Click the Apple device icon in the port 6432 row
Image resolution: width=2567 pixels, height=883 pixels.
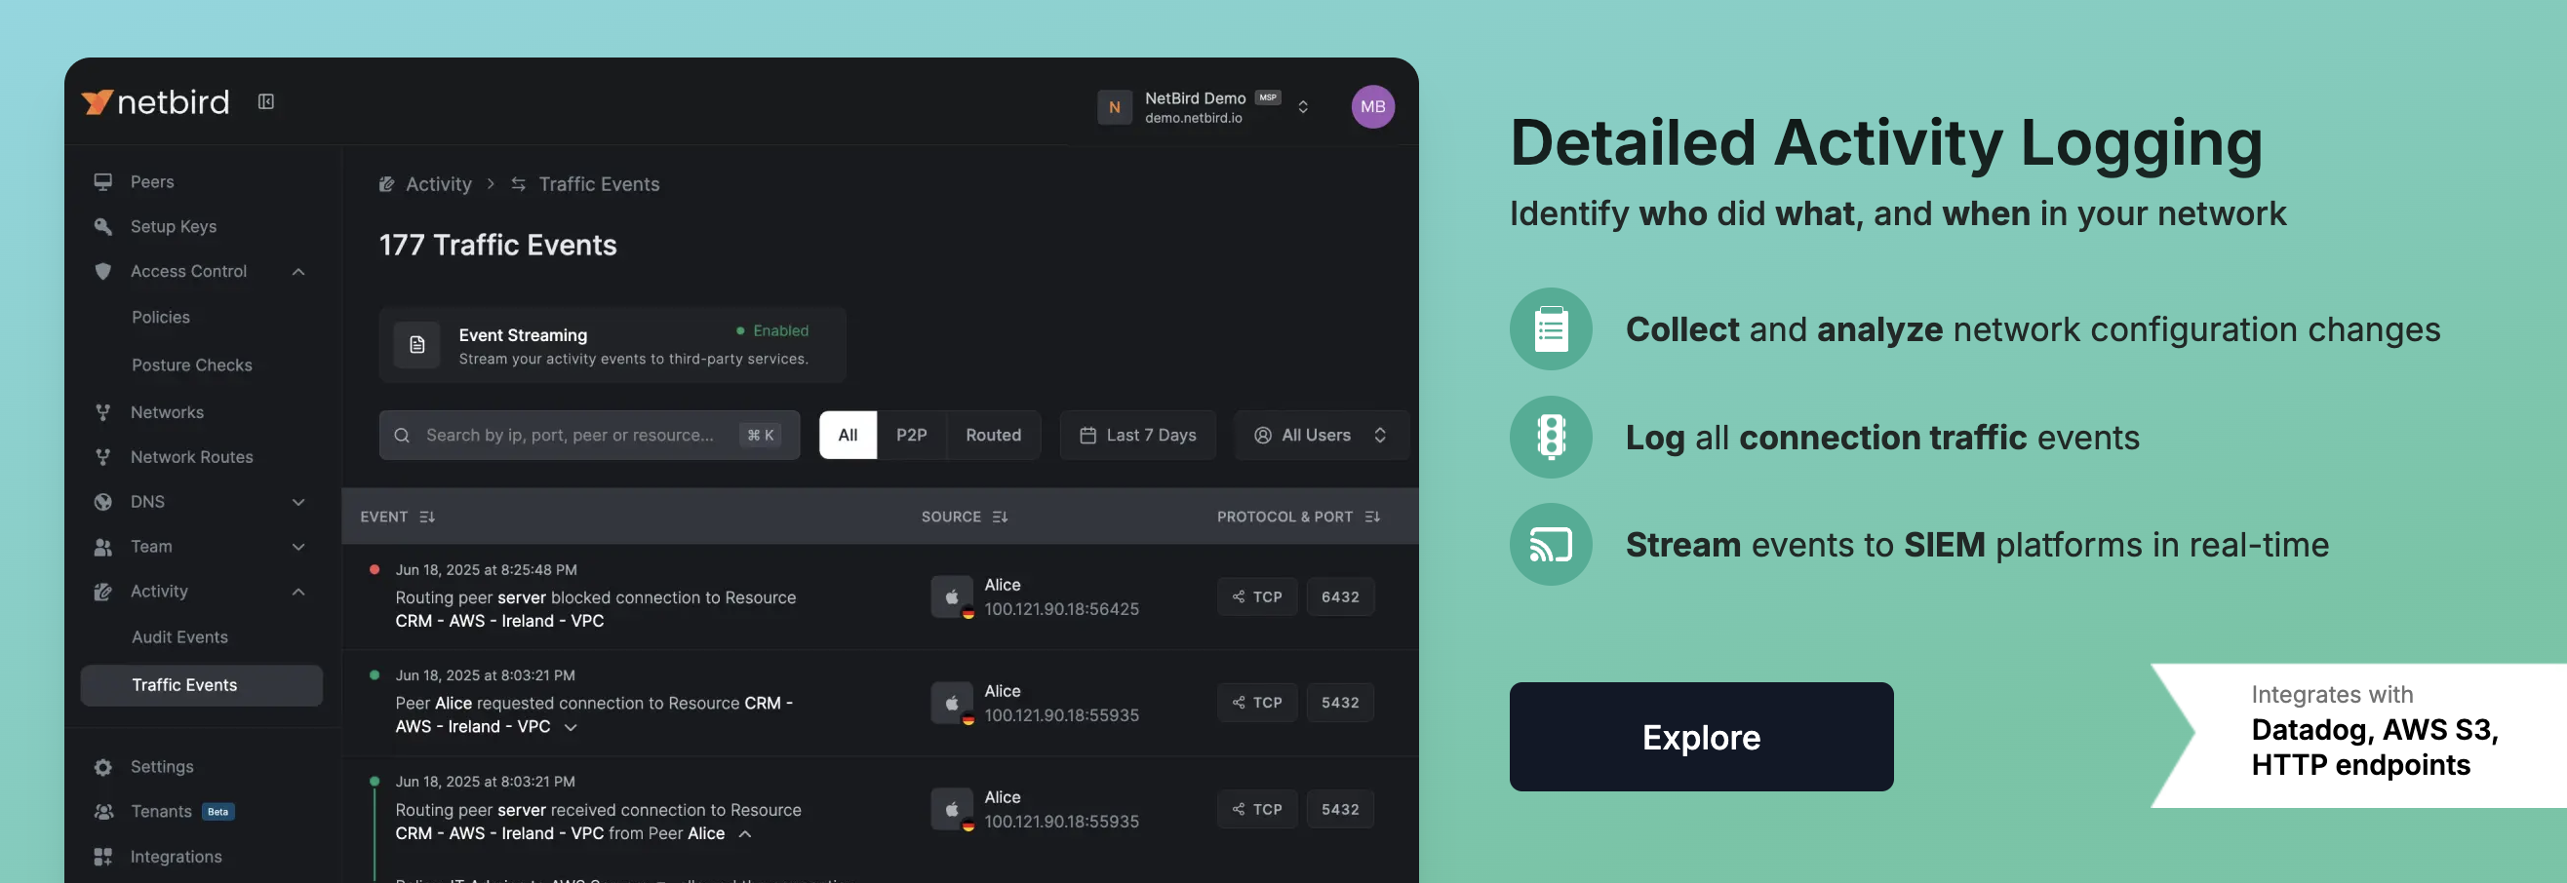952,597
